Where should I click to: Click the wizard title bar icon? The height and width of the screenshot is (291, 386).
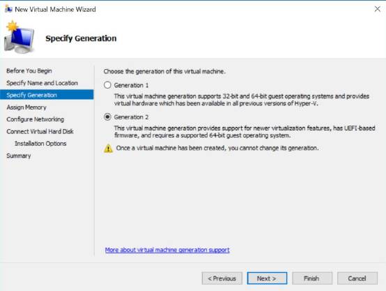(x=8, y=9)
